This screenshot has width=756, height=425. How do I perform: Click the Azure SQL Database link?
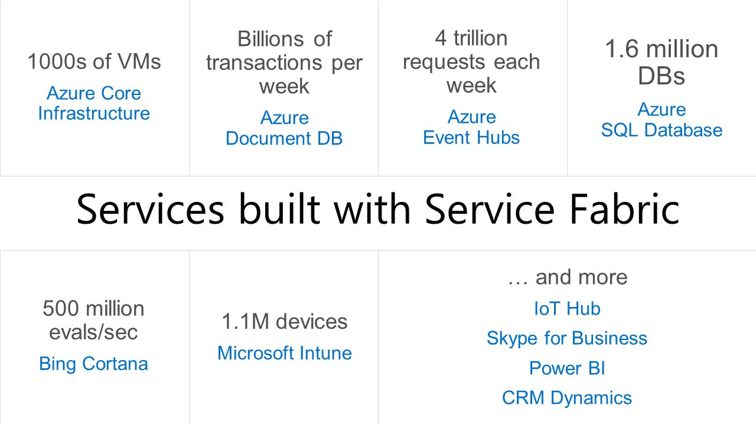[661, 120]
